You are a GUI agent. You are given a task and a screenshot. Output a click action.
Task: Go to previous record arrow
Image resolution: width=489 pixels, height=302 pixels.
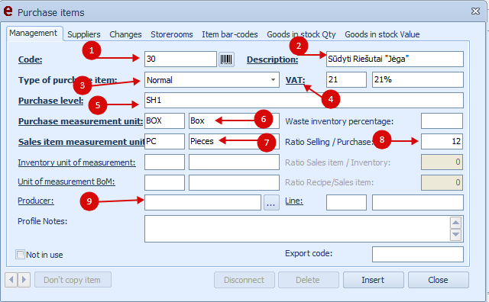pyautogui.click(x=11, y=280)
